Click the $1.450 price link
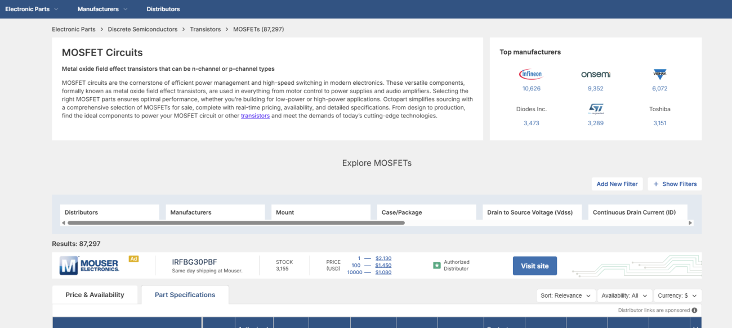This screenshot has width=732, height=328. pyautogui.click(x=383, y=265)
